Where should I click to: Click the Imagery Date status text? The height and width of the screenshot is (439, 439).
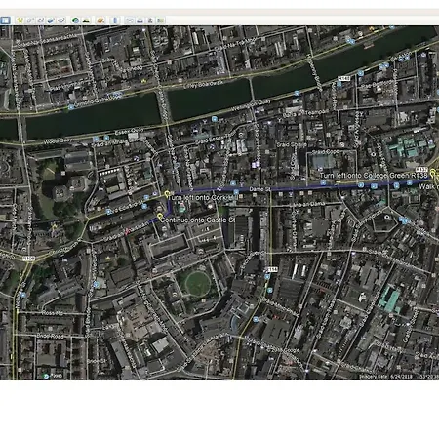tap(386, 377)
